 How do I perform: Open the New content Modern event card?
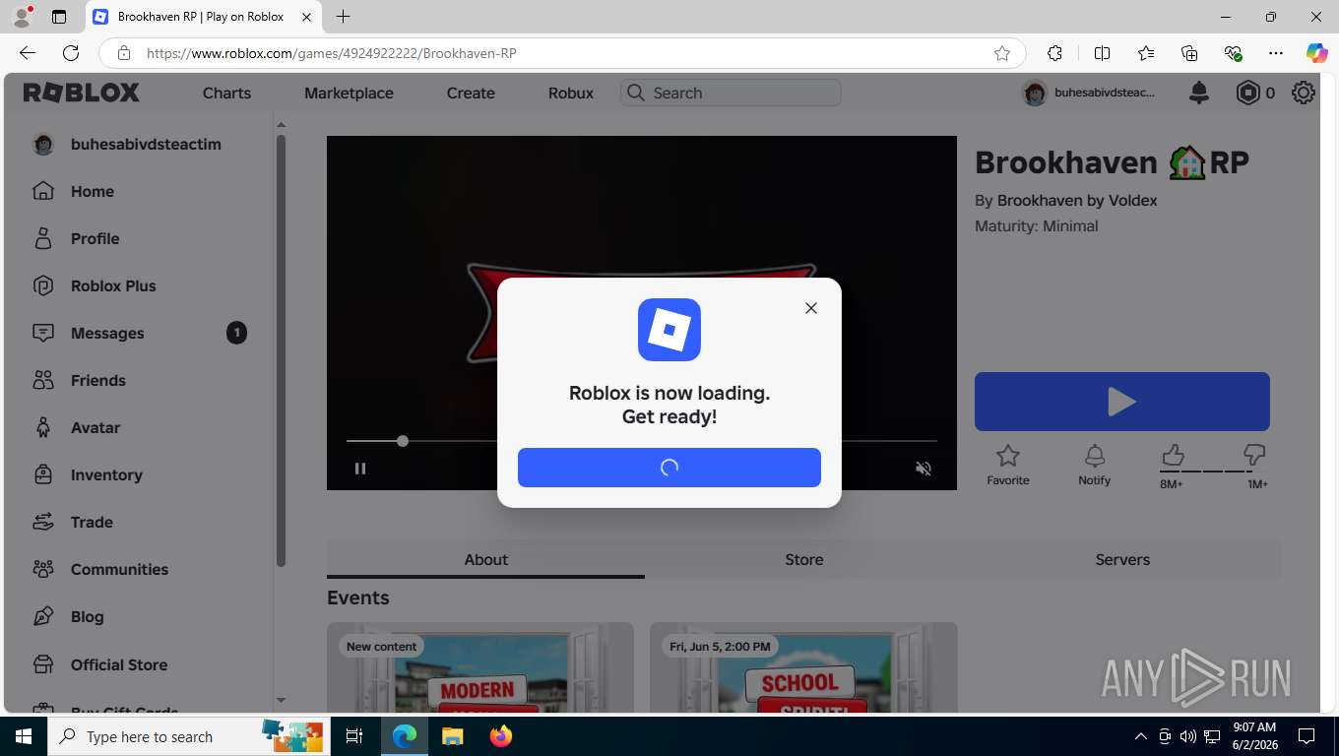480,667
